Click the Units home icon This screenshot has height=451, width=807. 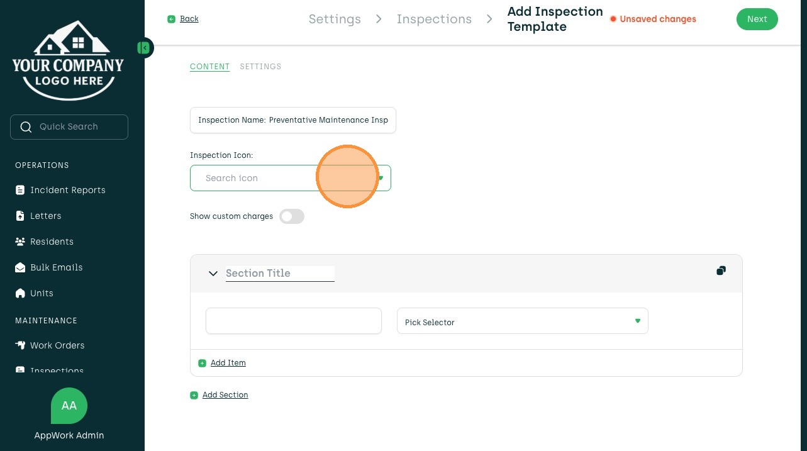pyautogui.click(x=20, y=293)
